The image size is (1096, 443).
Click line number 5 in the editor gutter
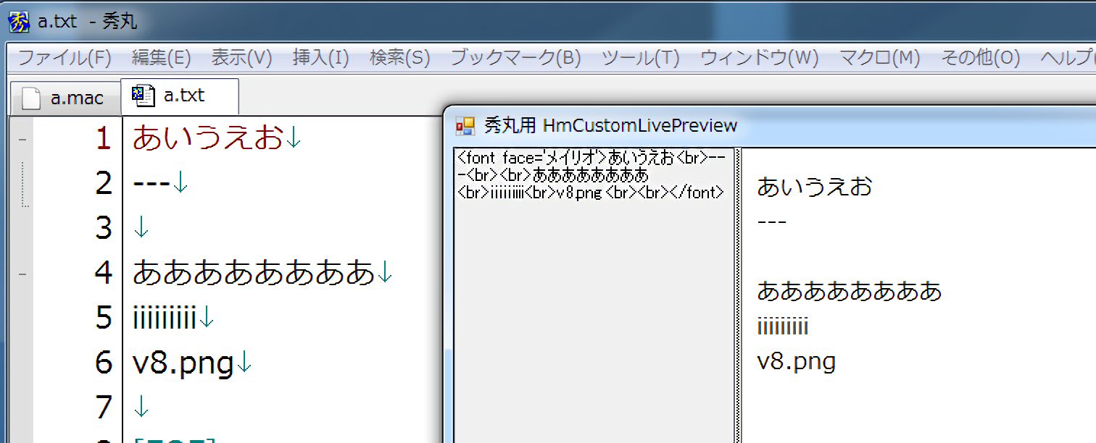(104, 318)
